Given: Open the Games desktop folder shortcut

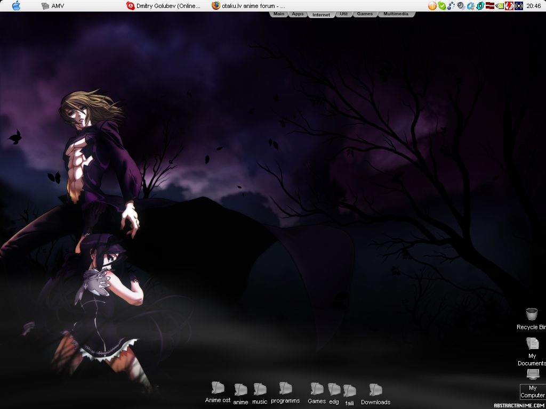Looking at the screenshot, I should pos(317,394).
